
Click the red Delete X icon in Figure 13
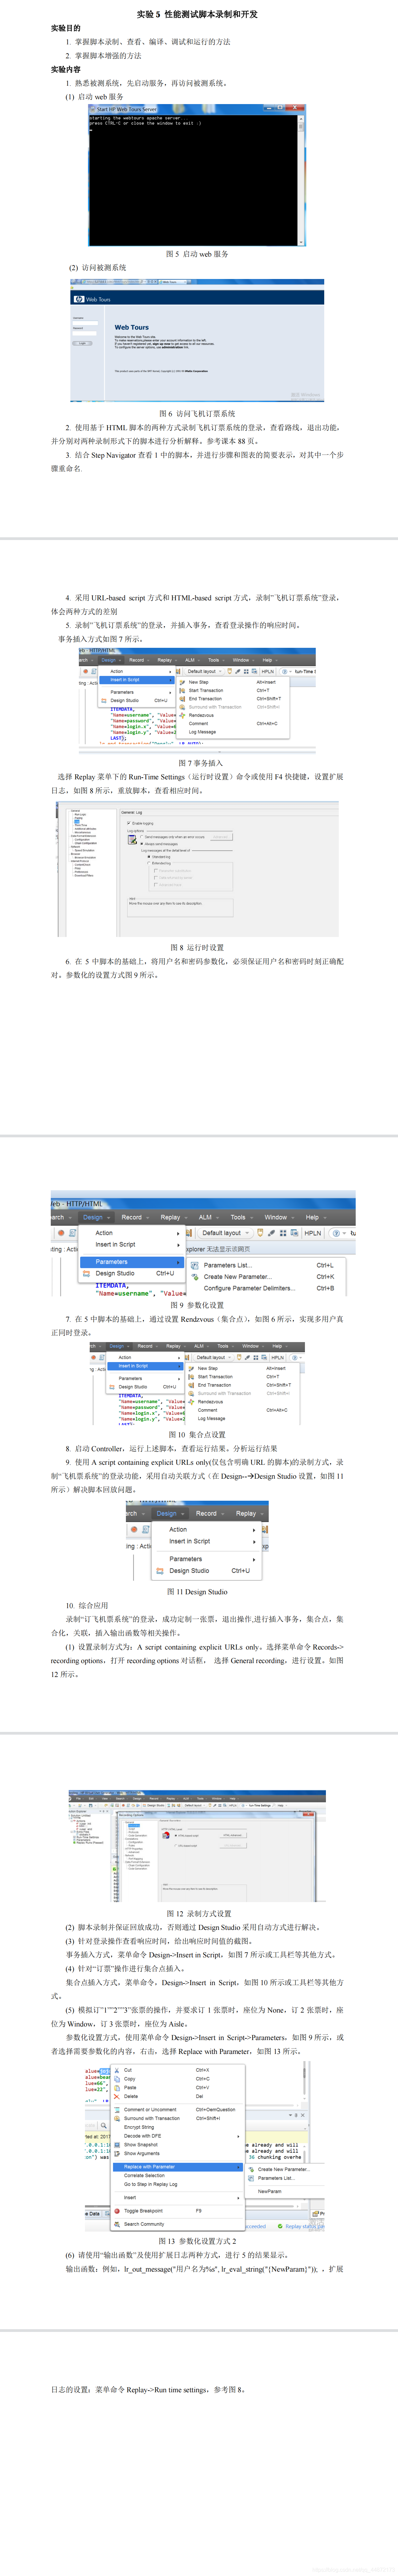[x=117, y=2097]
